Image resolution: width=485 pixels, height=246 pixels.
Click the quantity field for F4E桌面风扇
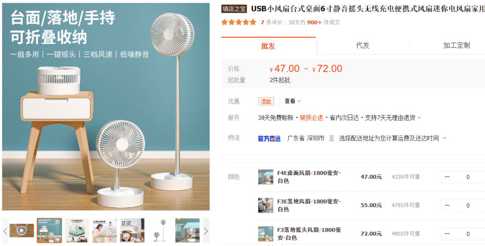tap(468, 177)
